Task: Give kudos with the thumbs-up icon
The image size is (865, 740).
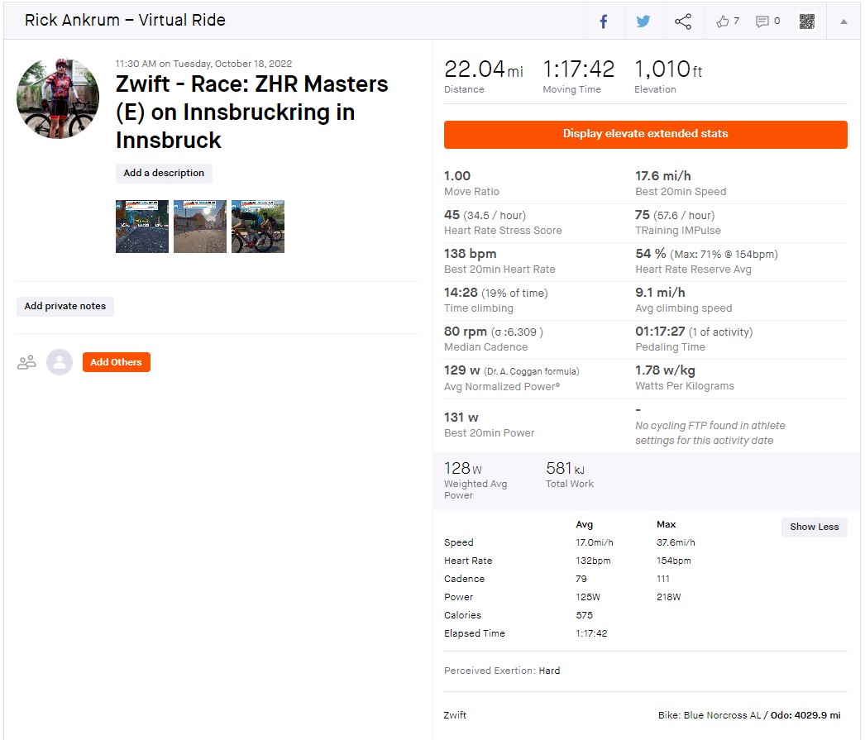Action: [722, 21]
